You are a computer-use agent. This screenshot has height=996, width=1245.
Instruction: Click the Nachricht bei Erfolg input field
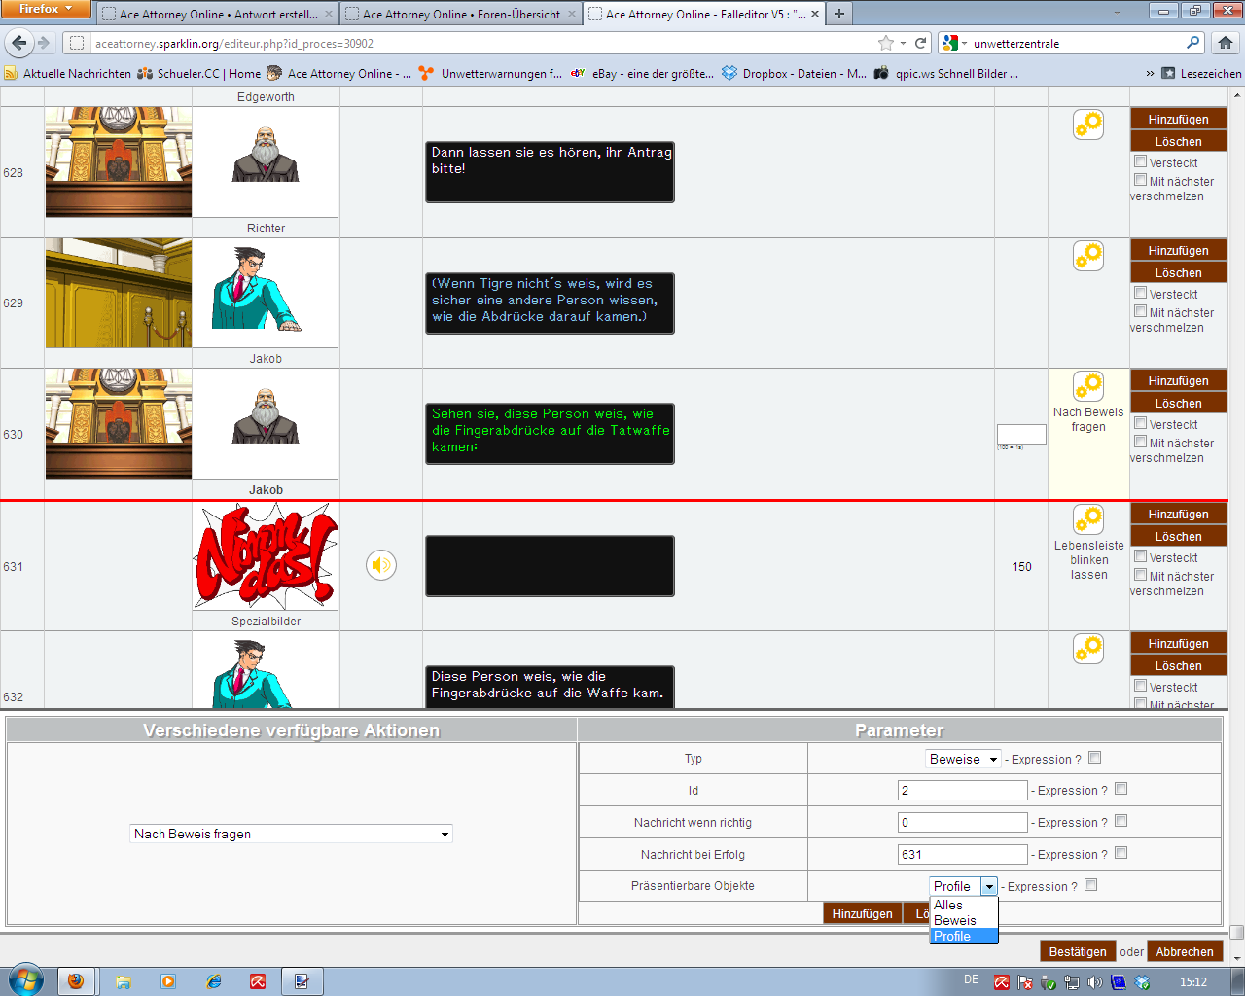(x=962, y=854)
